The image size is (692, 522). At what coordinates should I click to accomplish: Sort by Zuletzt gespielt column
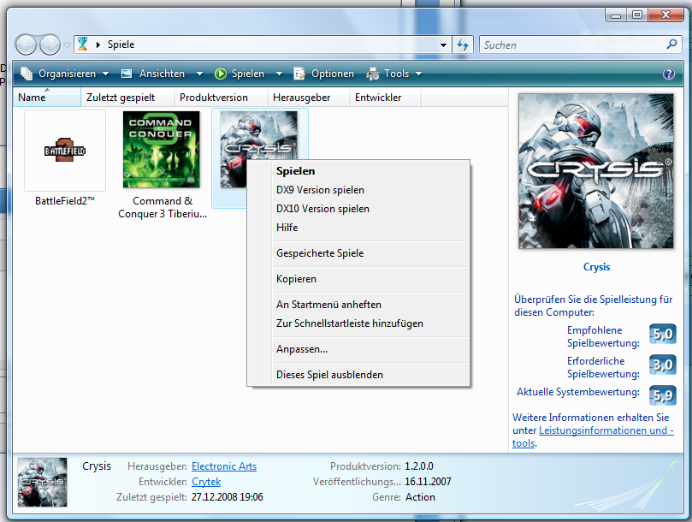point(127,98)
